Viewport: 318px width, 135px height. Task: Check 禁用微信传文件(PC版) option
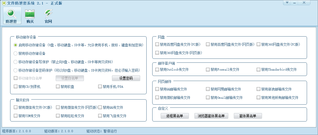(16, 107)
